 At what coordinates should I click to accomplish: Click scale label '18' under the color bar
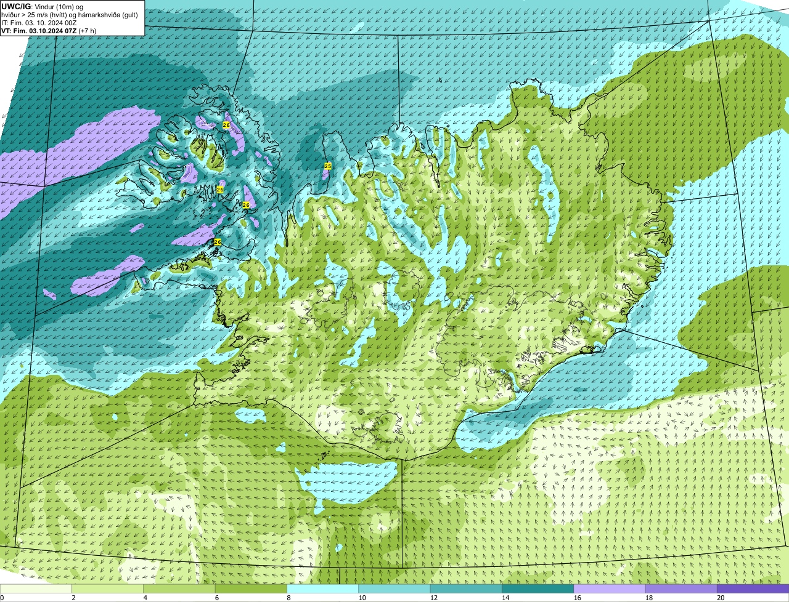click(x=649, y=598)
